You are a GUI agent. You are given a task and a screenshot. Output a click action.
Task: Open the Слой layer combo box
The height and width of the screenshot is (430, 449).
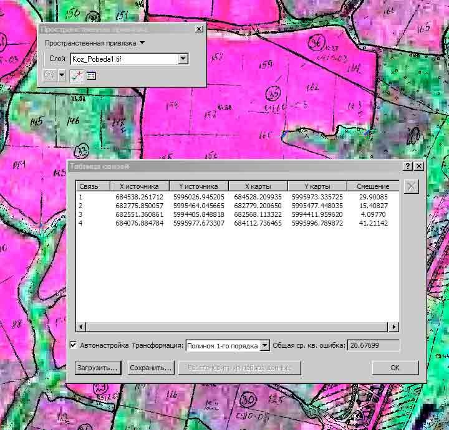click(130, 59)
